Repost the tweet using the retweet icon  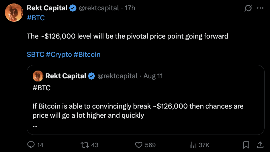[85, 145]
